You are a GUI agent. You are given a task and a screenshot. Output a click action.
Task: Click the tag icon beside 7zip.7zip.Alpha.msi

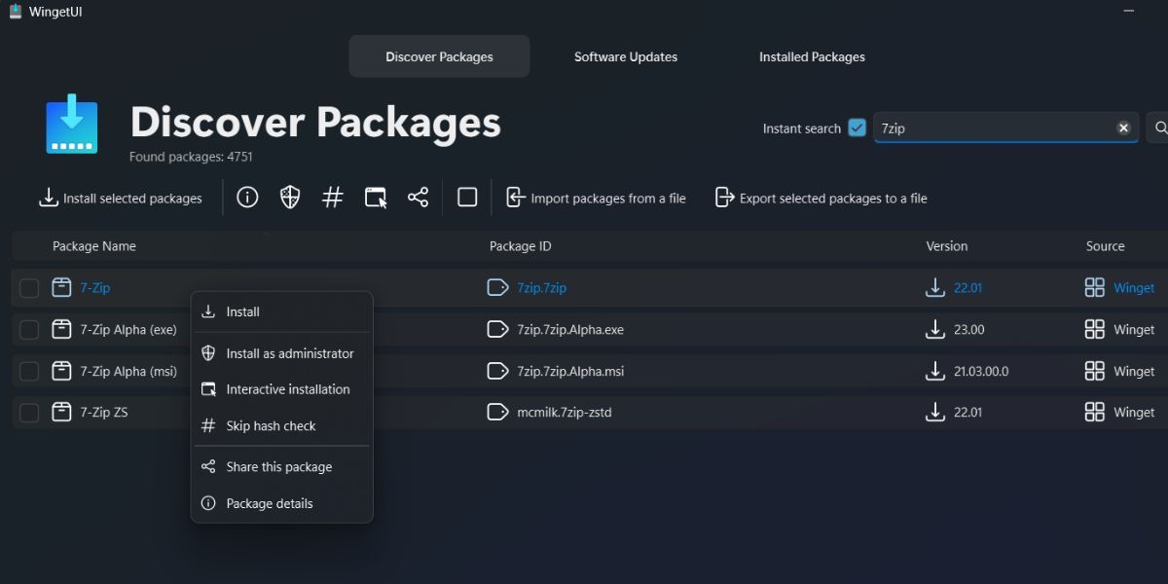[x=498, y=371]
